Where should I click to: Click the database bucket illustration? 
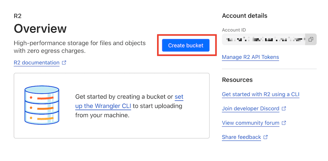pyautogui.click(x=42, y=105)
